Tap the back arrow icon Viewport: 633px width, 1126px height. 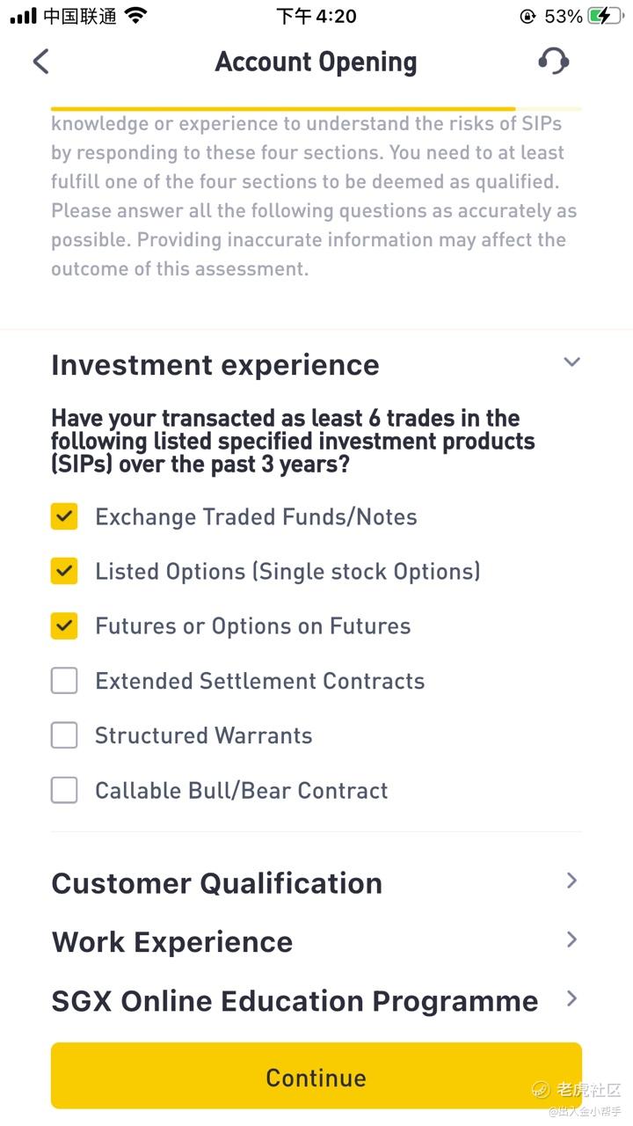pos(41,62)
